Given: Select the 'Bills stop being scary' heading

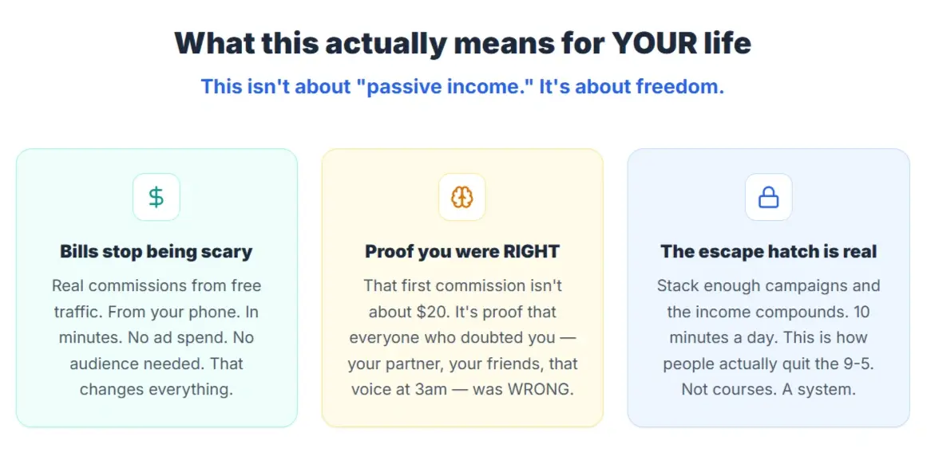Looking at the screenshot, I should pyautogui.click(x=156, y=252).
